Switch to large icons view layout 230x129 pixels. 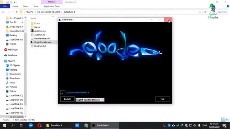coord(227,120)
